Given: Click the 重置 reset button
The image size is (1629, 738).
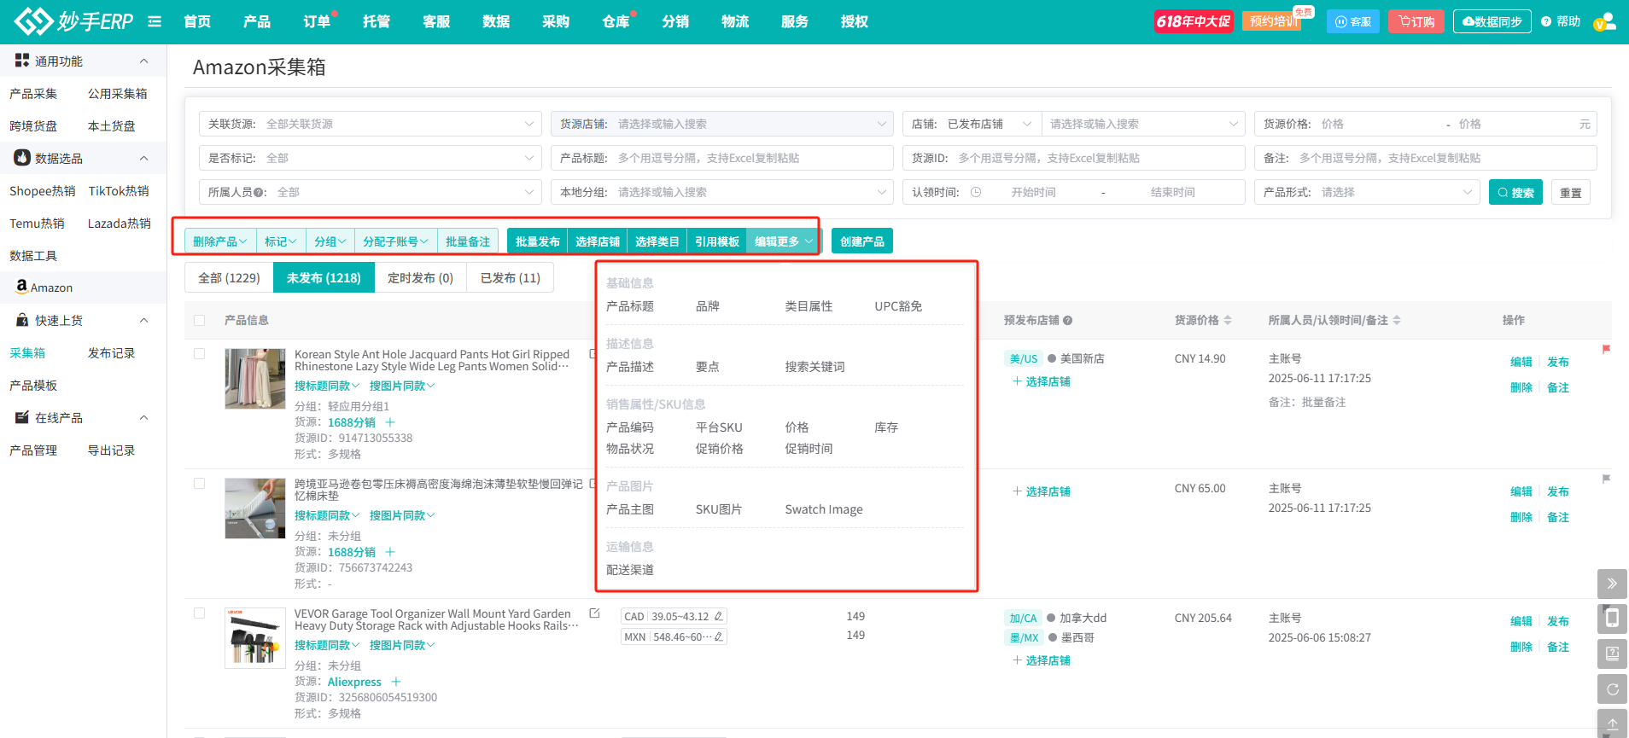Looking at the screenshot, I should [x=1571, y=192].
